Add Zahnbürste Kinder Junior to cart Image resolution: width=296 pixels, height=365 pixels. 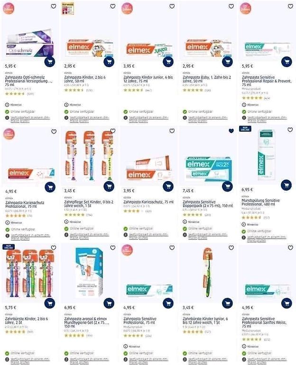pyautogui.click(x=227, y=303)
